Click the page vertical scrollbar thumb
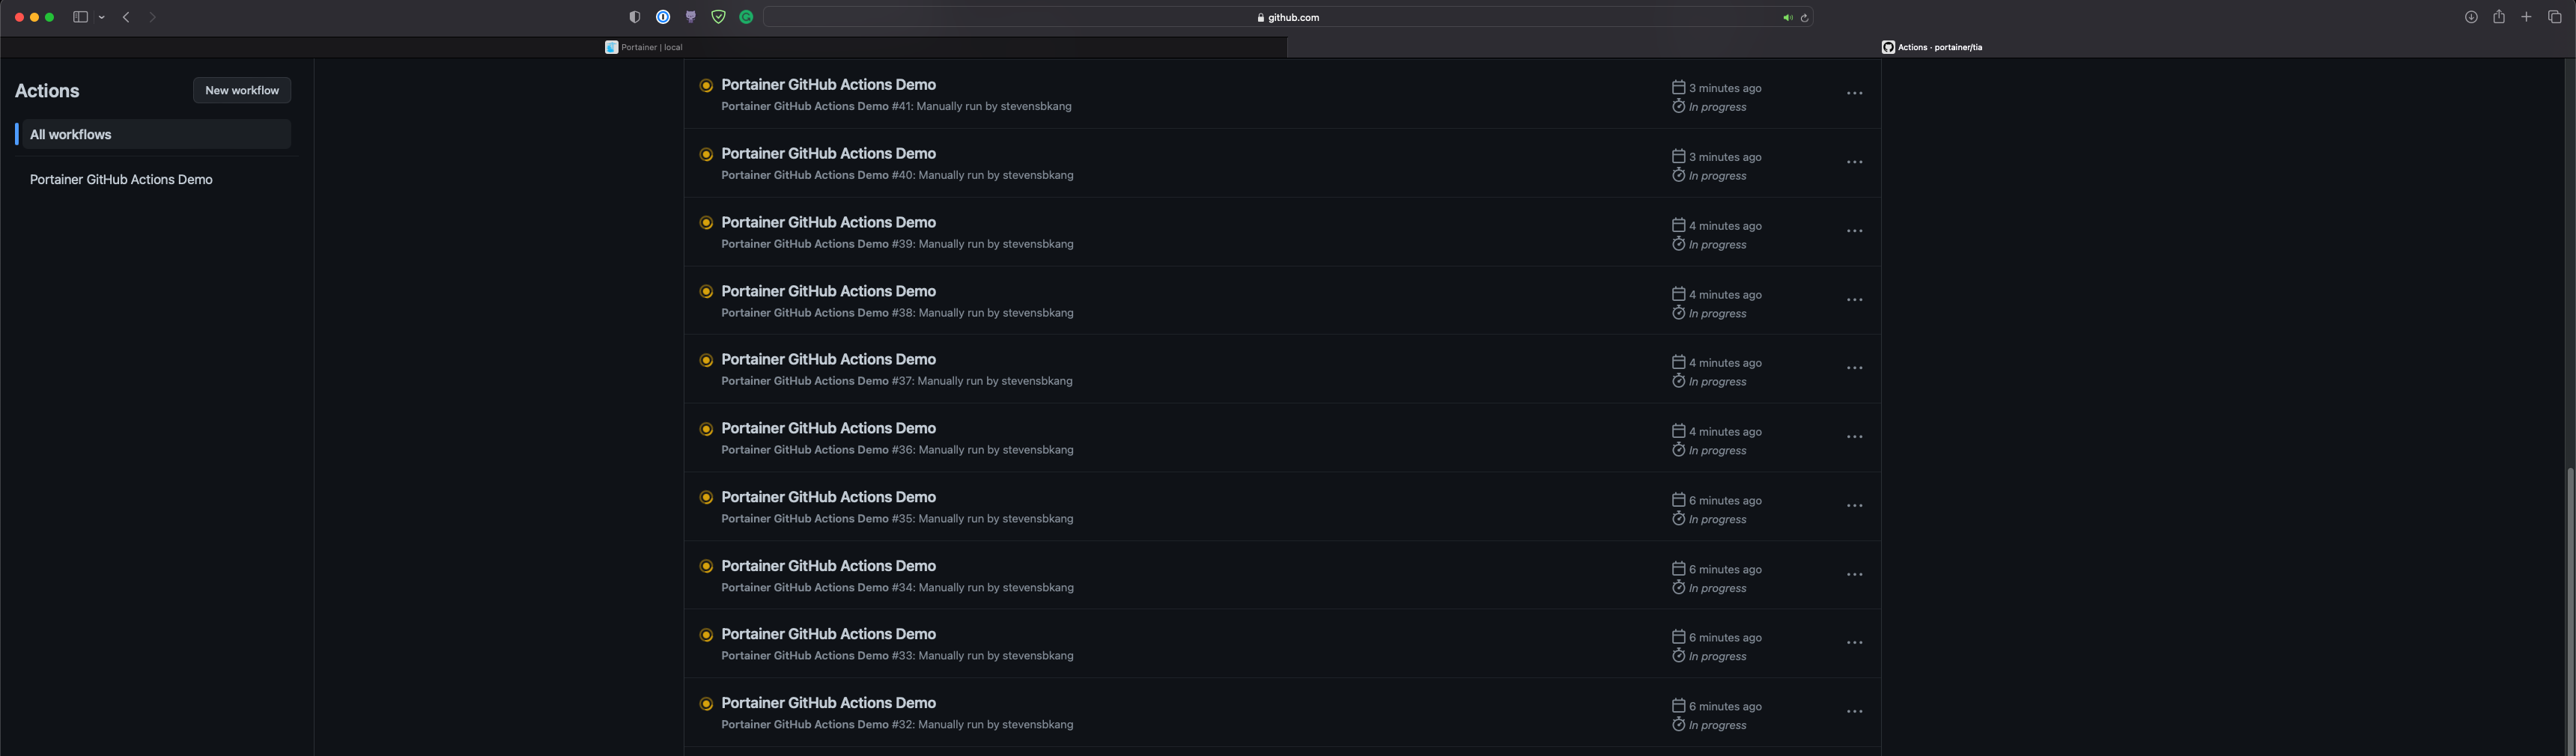2576x756 pixels. point(2570,610)
